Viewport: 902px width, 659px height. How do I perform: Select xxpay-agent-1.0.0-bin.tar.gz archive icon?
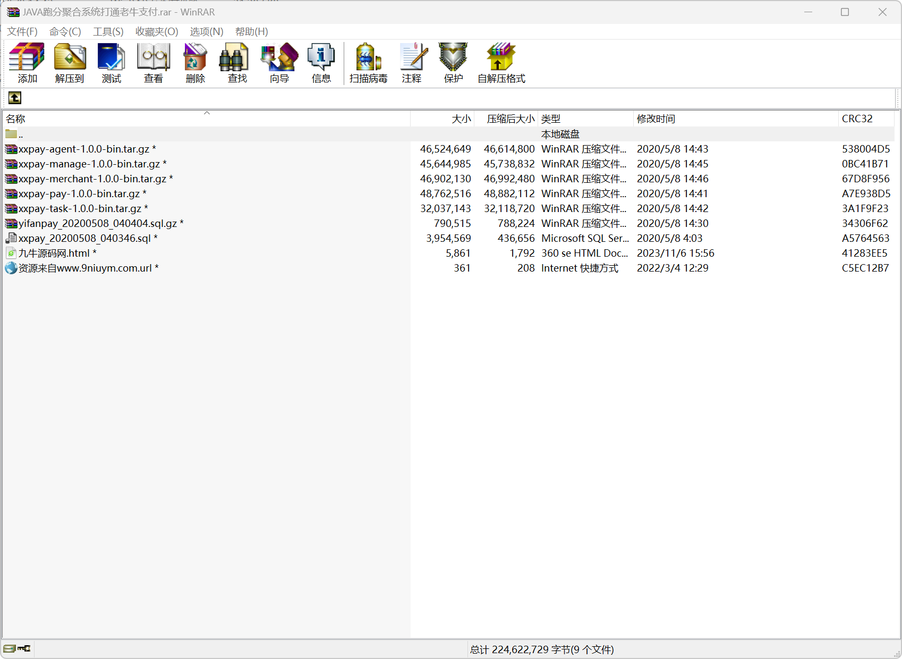point(11,149)
